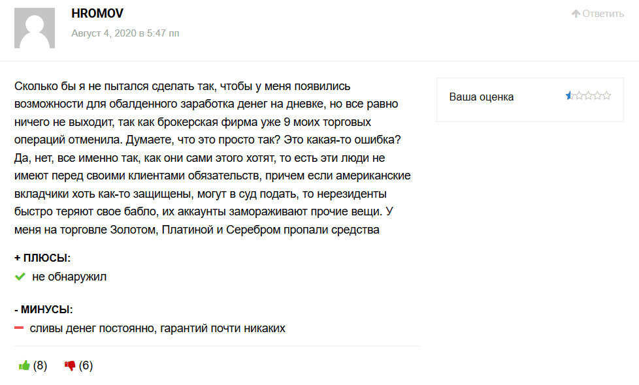639x385 pixels.
Task: Click the - МИНУСЫ heading
Action: 43,309
